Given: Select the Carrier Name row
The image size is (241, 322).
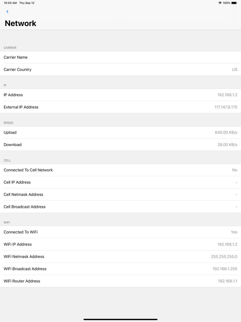Looking at the screenshot, I should [x=120, y=57].
